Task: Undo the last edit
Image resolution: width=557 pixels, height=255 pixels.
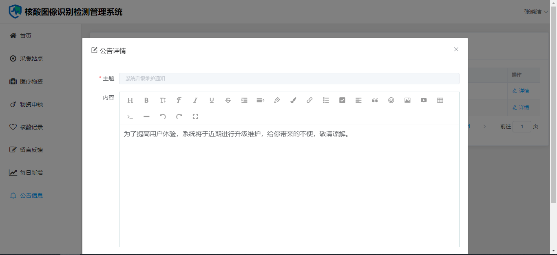Action: (x=163, y=117)
